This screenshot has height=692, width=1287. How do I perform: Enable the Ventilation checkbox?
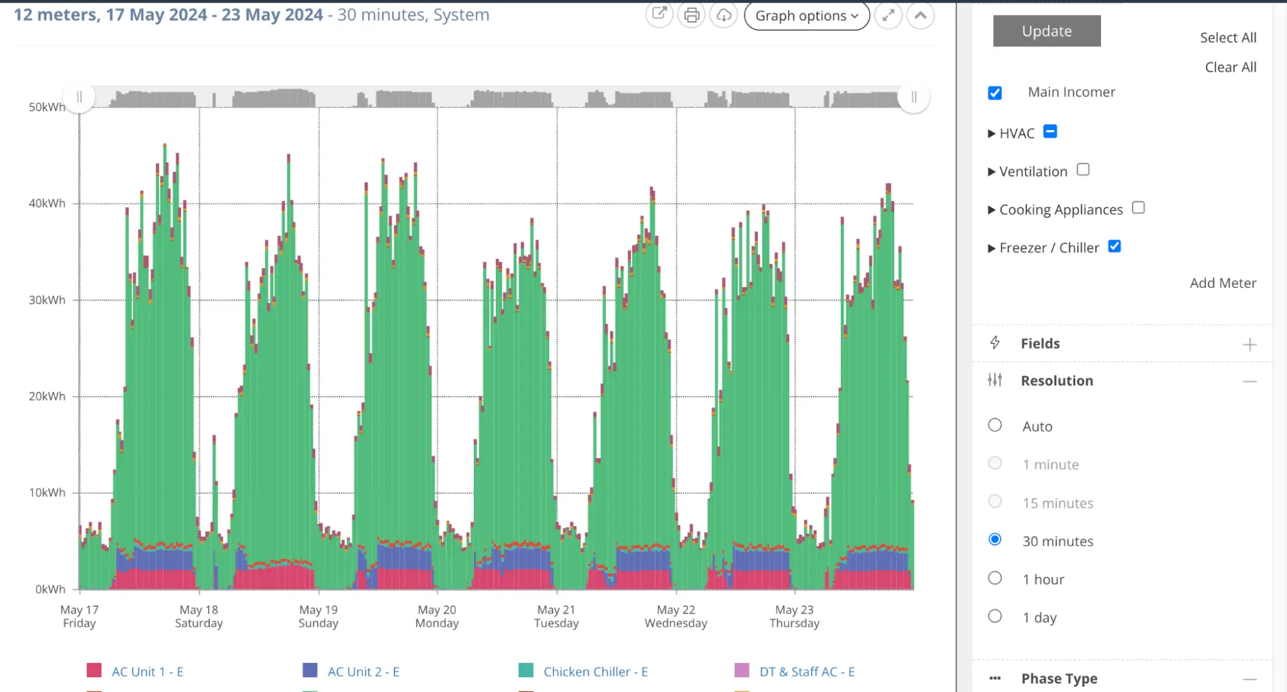point(1083,170)
